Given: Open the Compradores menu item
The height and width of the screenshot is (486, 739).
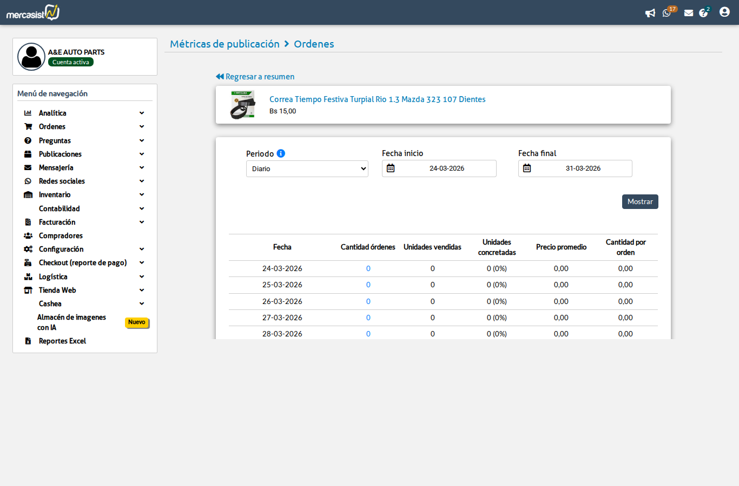Looking at the screenshot, I should (61, 235).
